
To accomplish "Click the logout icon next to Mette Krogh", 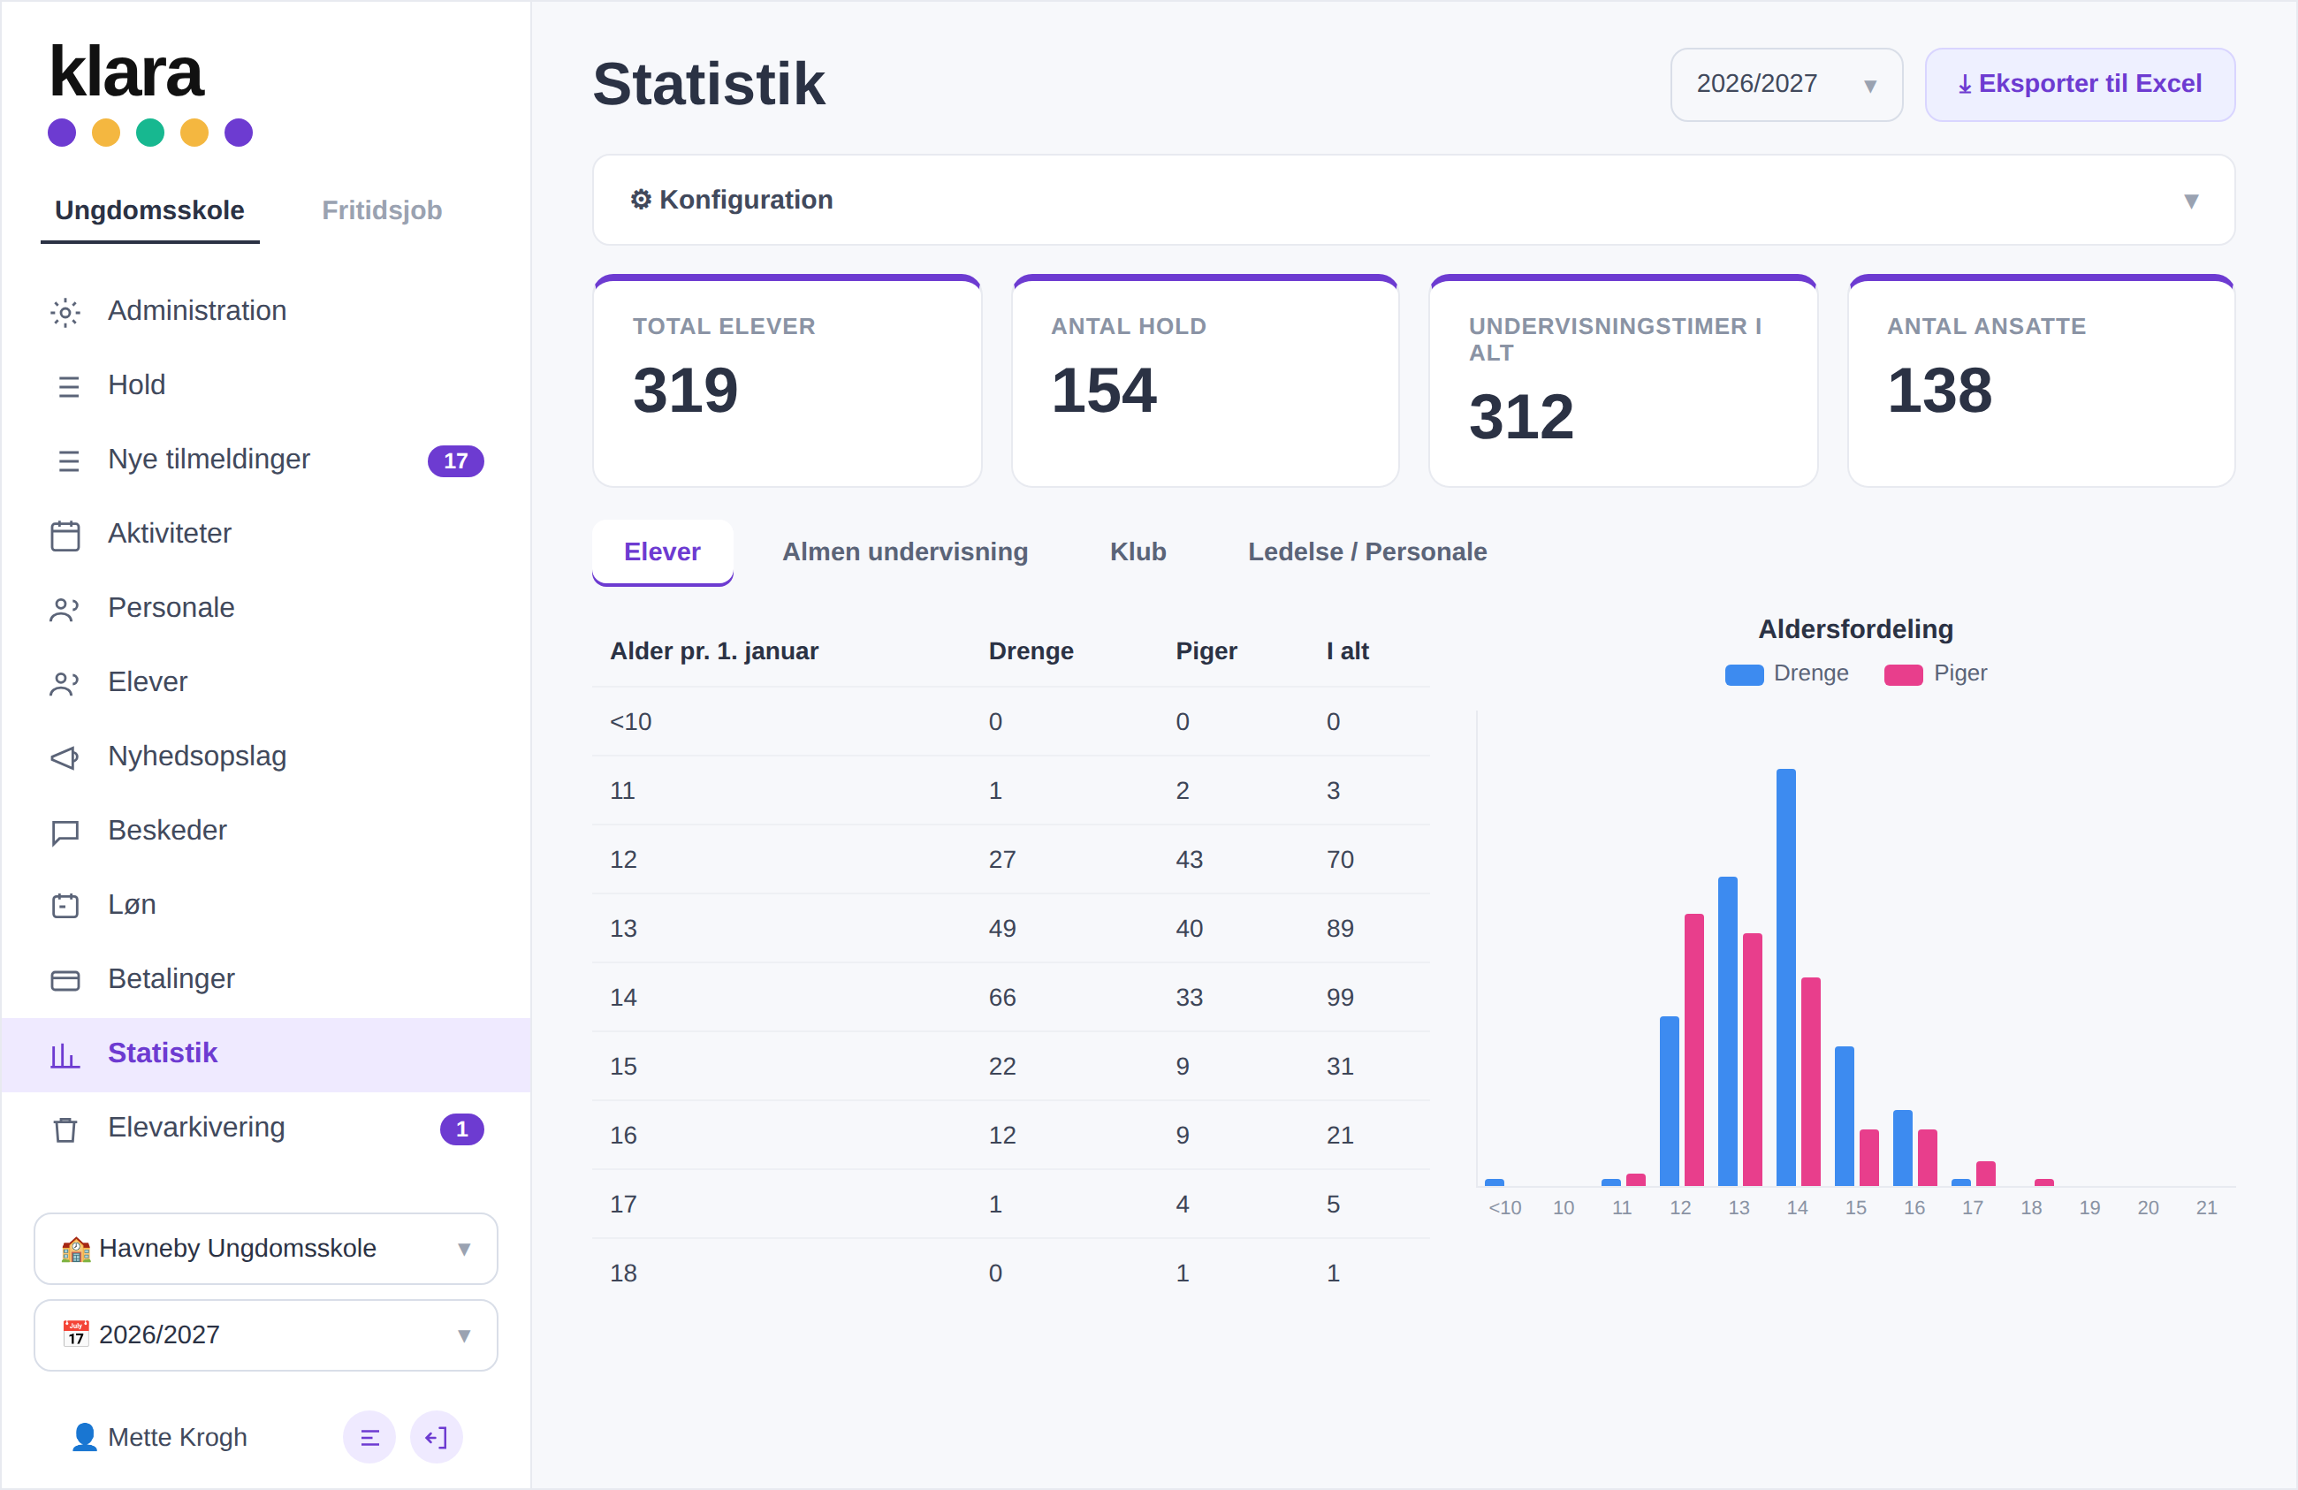I will pos(437,1437).
